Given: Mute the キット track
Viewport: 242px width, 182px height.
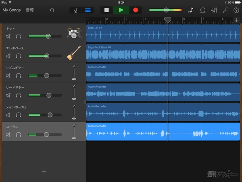Looking at the screenshot, I should click(x=8, y=36).
